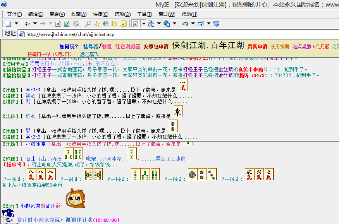Click the Undo curved arrow icon
This screenshot has width=339, height=224.
click(185, 24)
